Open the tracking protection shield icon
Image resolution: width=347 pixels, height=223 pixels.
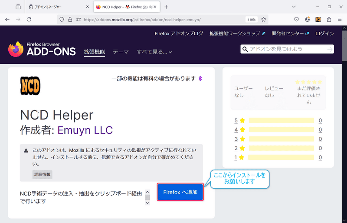pyautogui.click(x=62, y=20)
